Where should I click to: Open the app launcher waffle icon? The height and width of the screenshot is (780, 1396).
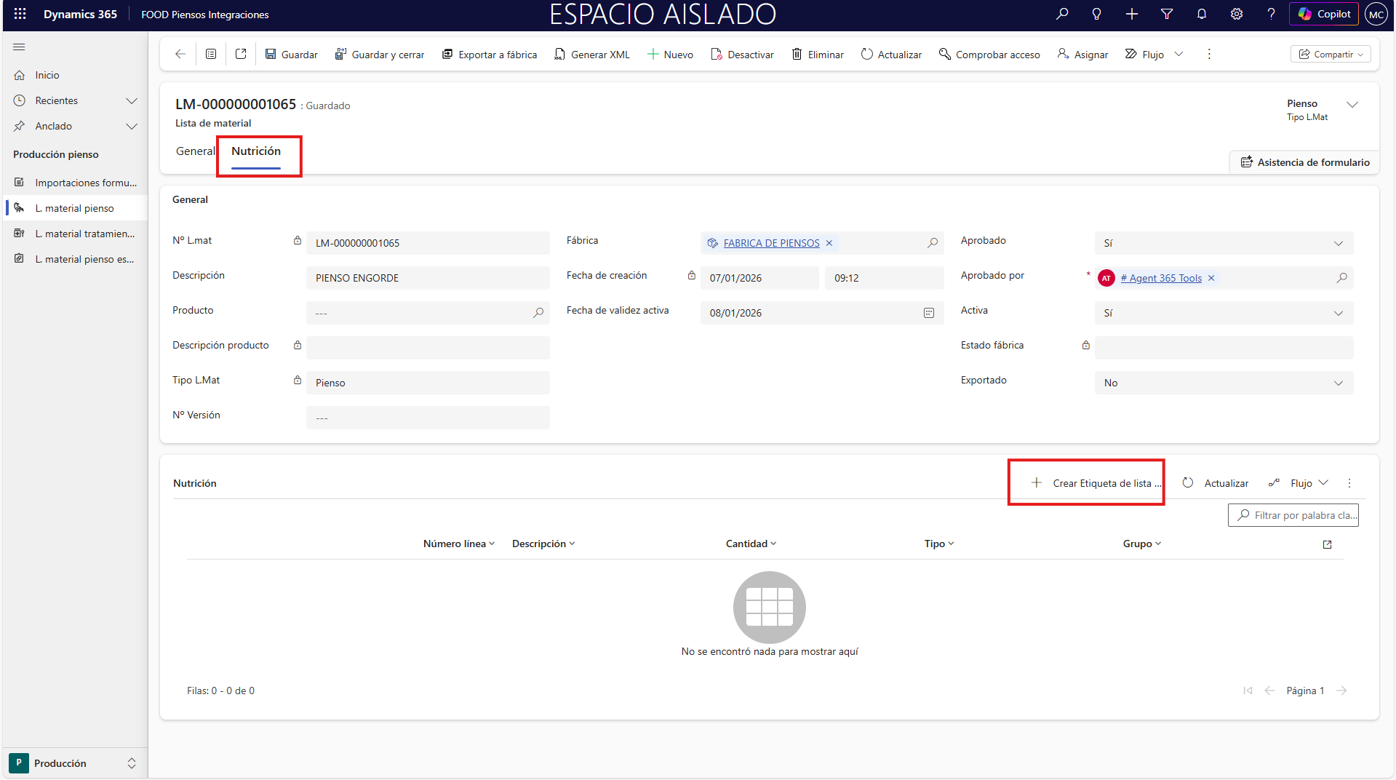(x=20, y=14)
